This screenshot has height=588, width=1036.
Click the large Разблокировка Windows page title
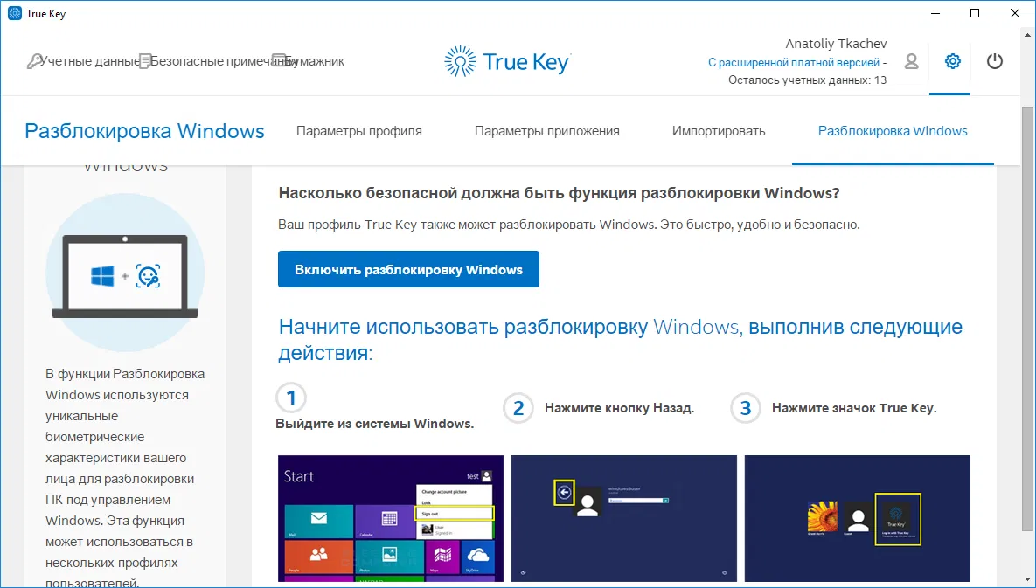tap(144, 131)
